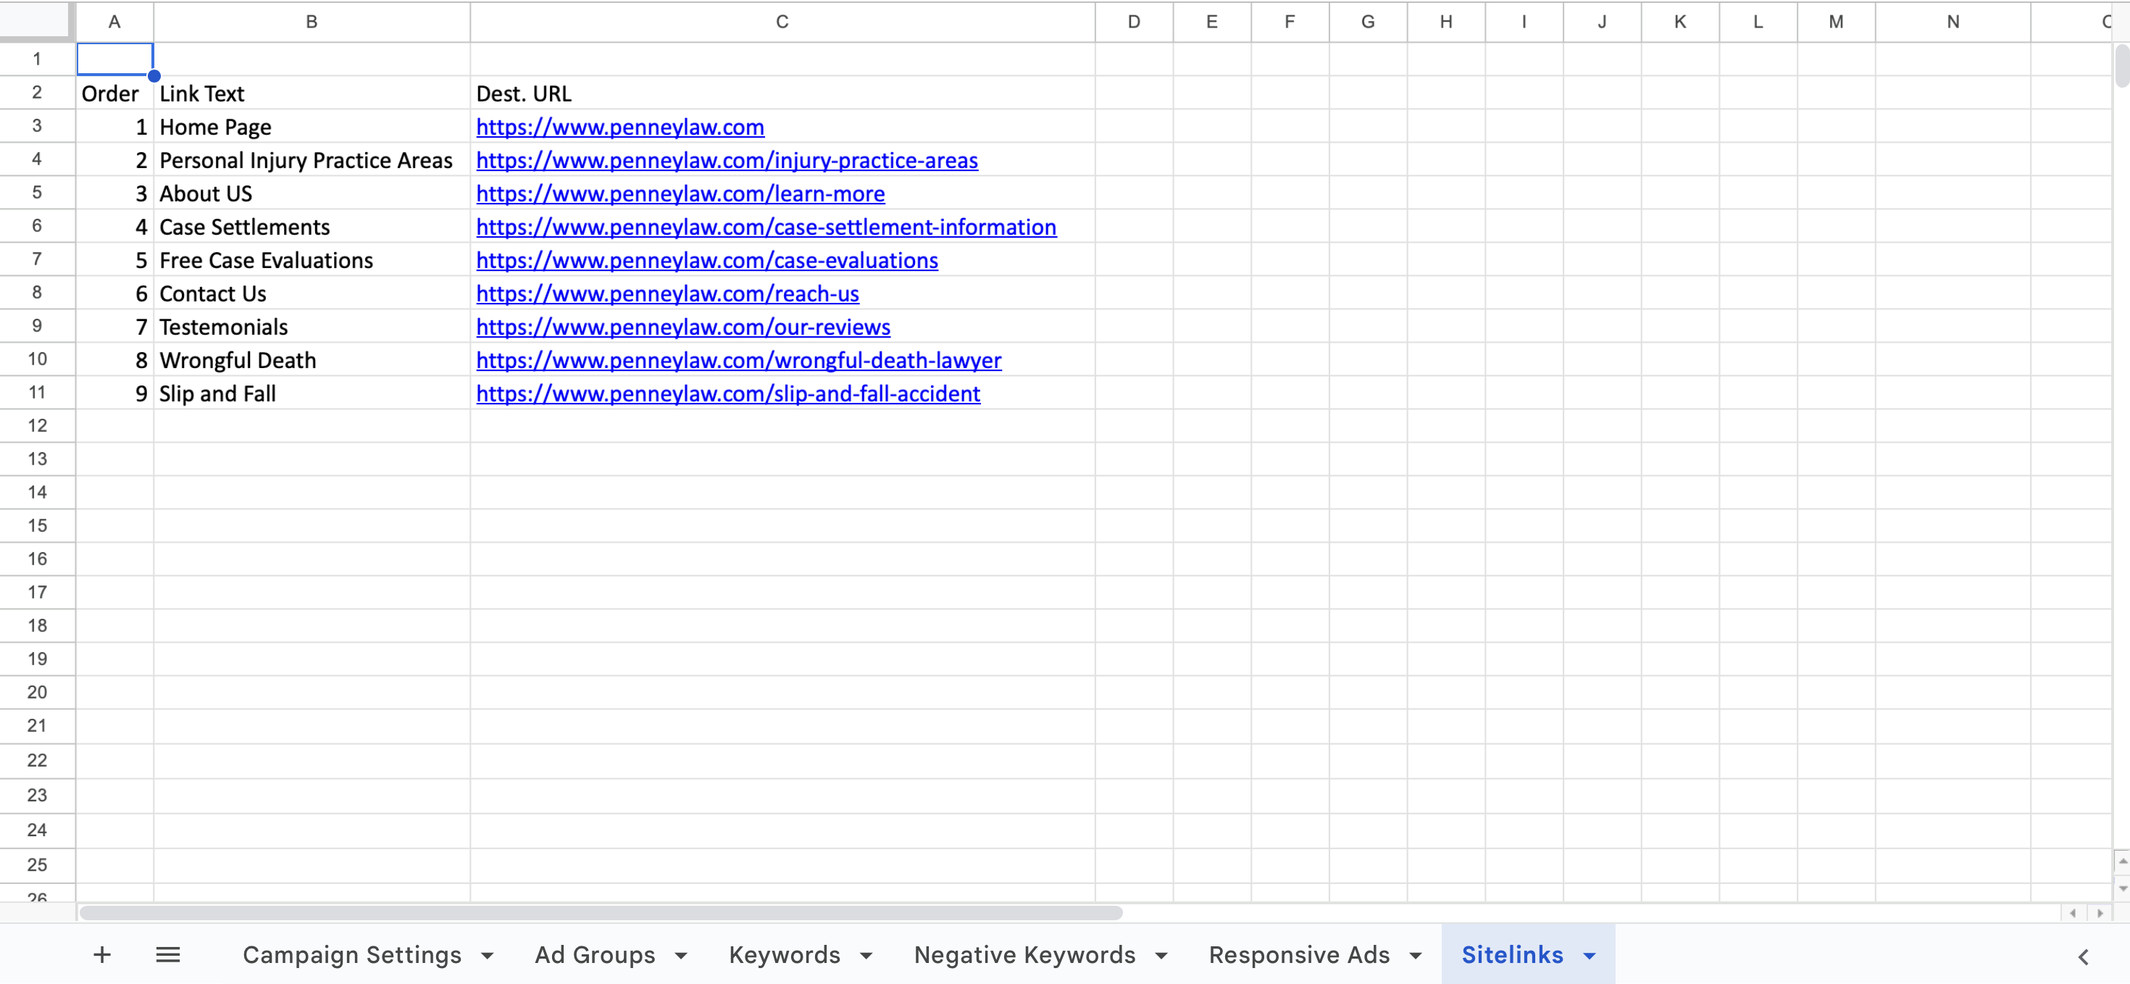Click the Home Page URL link
This screenshot has width=2130, height=984.
click(x=618, y=125)
